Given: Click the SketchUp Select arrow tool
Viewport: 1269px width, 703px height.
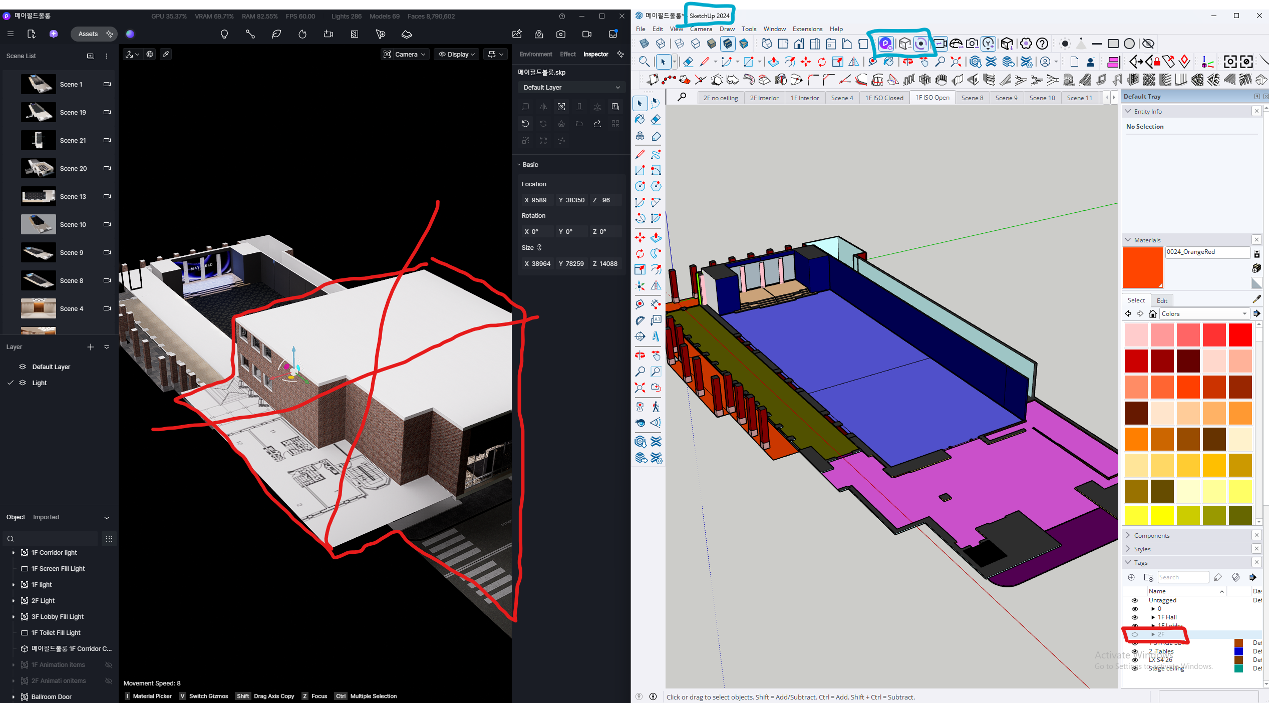Looking at the screenshot, I should (x=640, y=104).
